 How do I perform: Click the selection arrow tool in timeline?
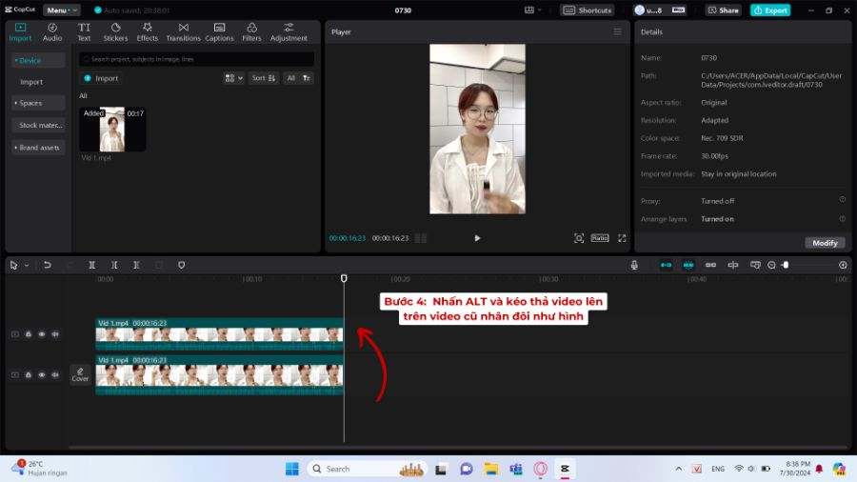pyautogui.click(x=13, y=265)
